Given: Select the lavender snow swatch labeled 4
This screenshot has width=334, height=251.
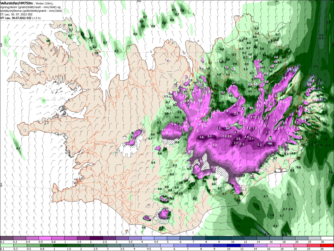Looking at the screenshot, I should pyautogui.click(x=147, y=238).
